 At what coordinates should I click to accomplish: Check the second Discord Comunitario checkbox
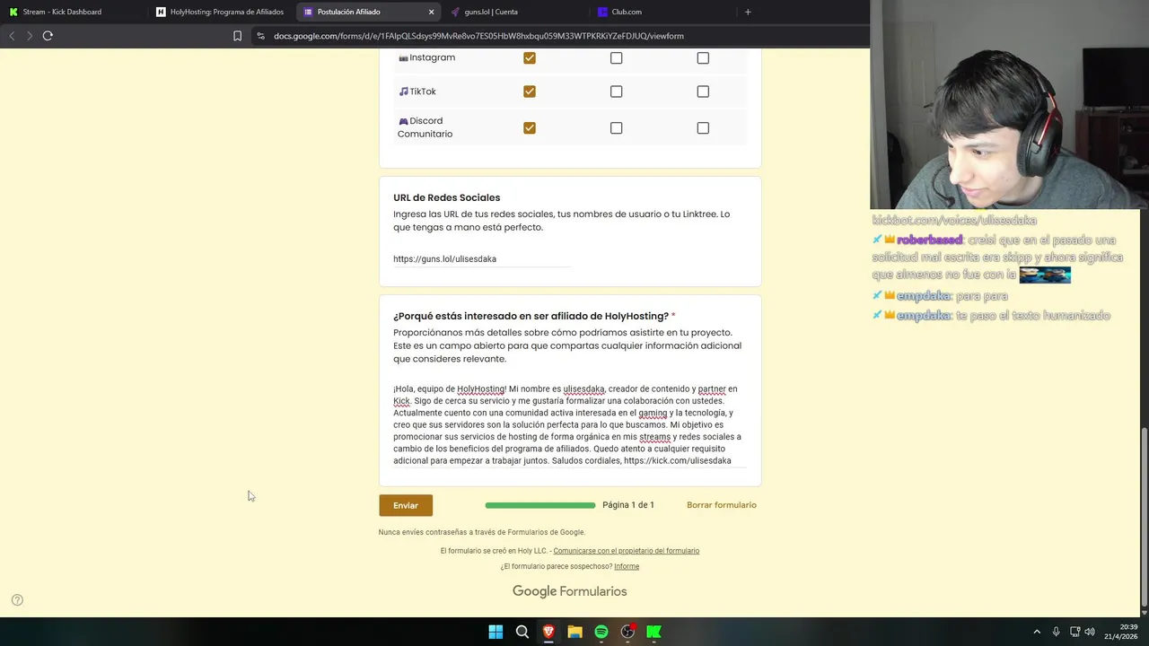coord(616,128)
